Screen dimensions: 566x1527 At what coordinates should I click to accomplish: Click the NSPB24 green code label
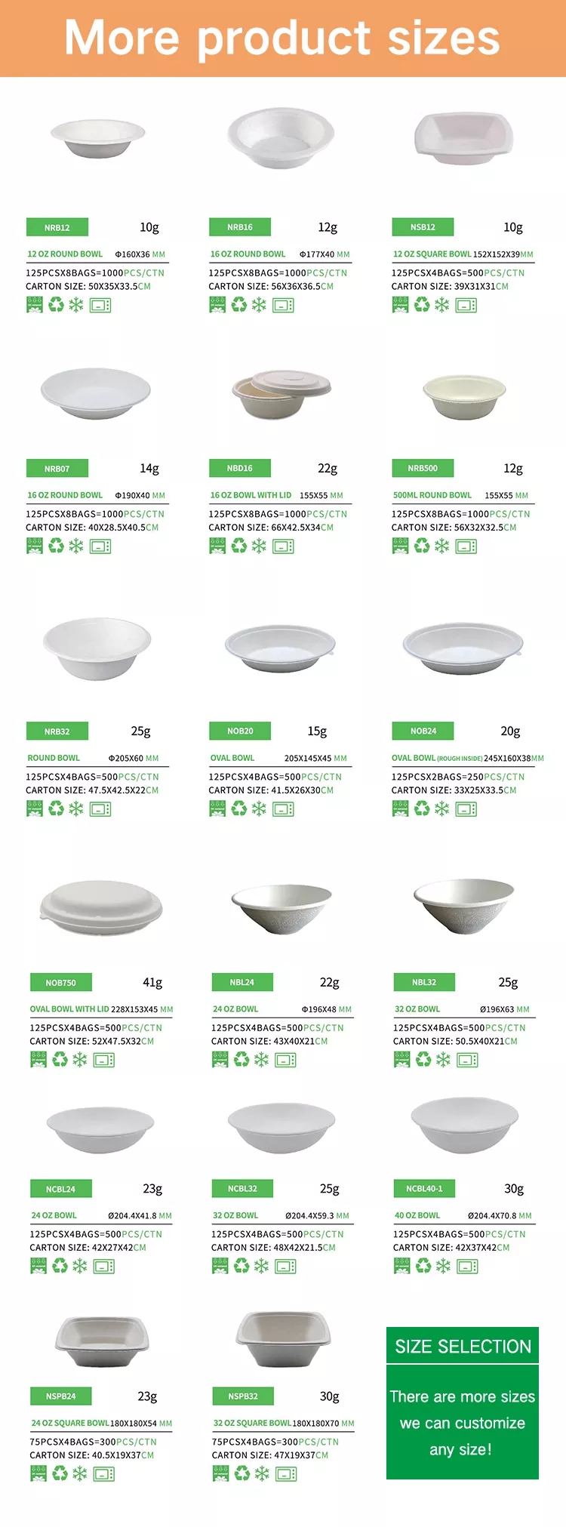coord(61,1396)
